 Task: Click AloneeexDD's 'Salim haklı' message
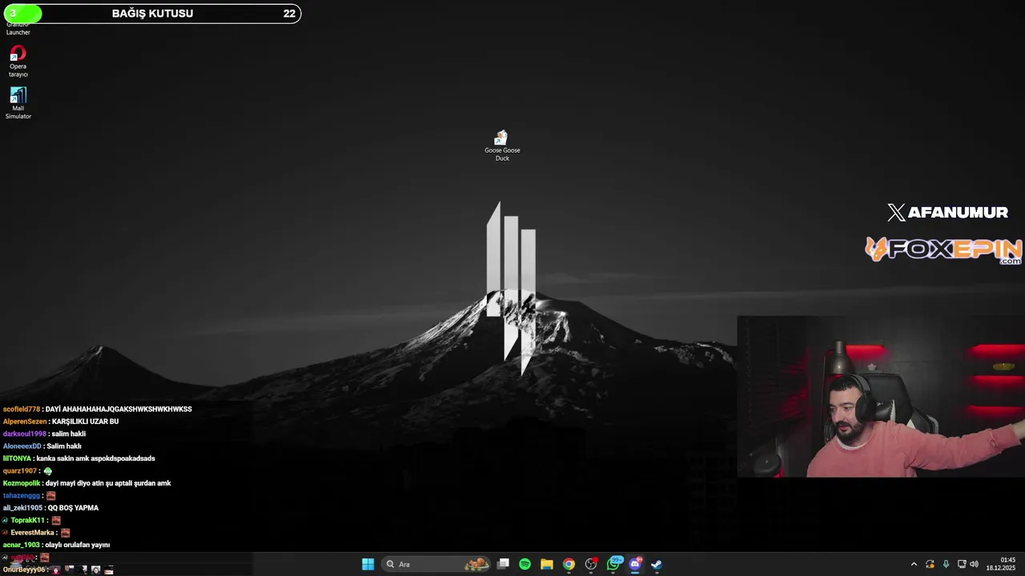click(42, 446)
